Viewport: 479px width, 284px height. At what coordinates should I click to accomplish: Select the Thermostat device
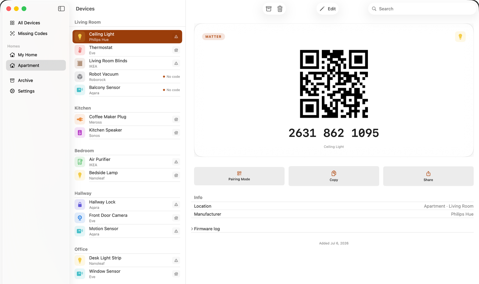(127, 50)
